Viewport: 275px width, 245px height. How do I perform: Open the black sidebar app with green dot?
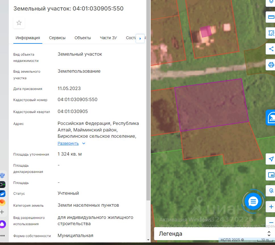click(3, 185)
